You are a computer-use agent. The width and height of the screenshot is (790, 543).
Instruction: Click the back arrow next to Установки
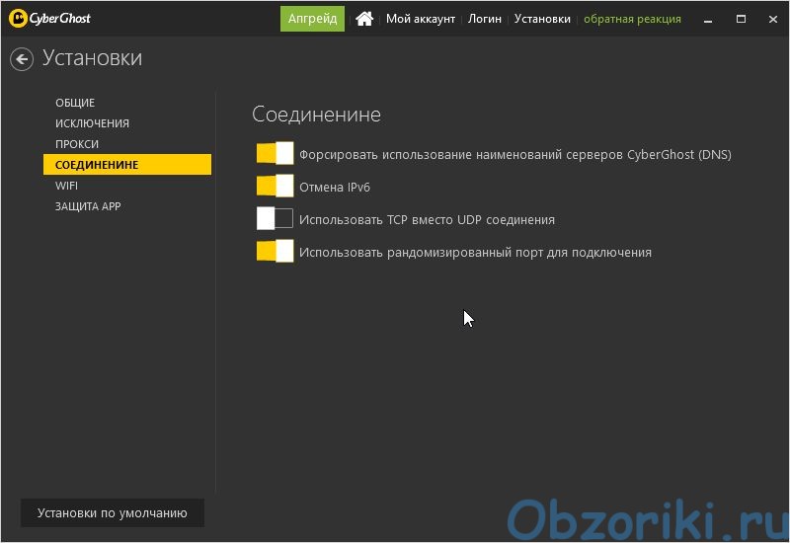click(x=22, y=59)
